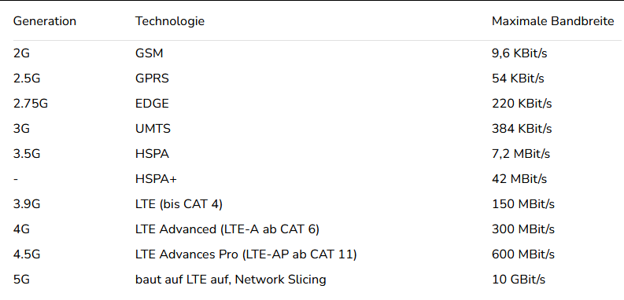624x300 pixels.
Task: Click the Technologie column header
Action: click(170, 21)
